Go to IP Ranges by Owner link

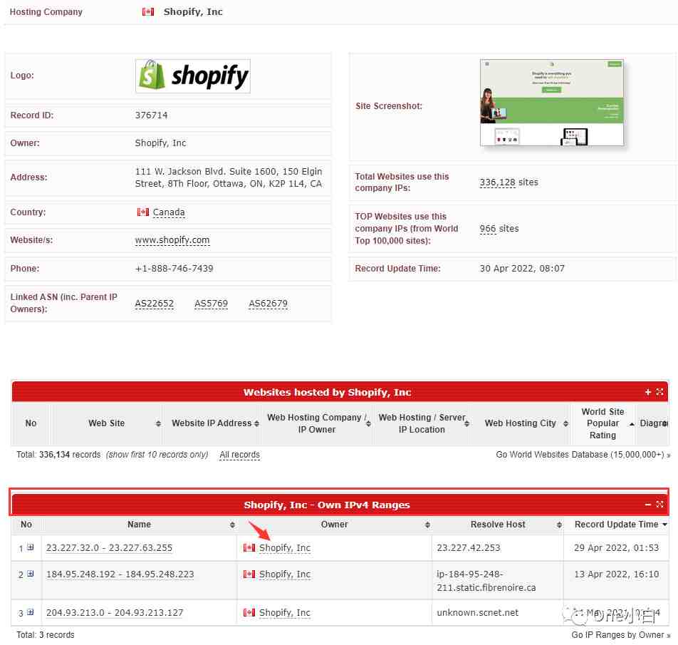coord(620,635)
